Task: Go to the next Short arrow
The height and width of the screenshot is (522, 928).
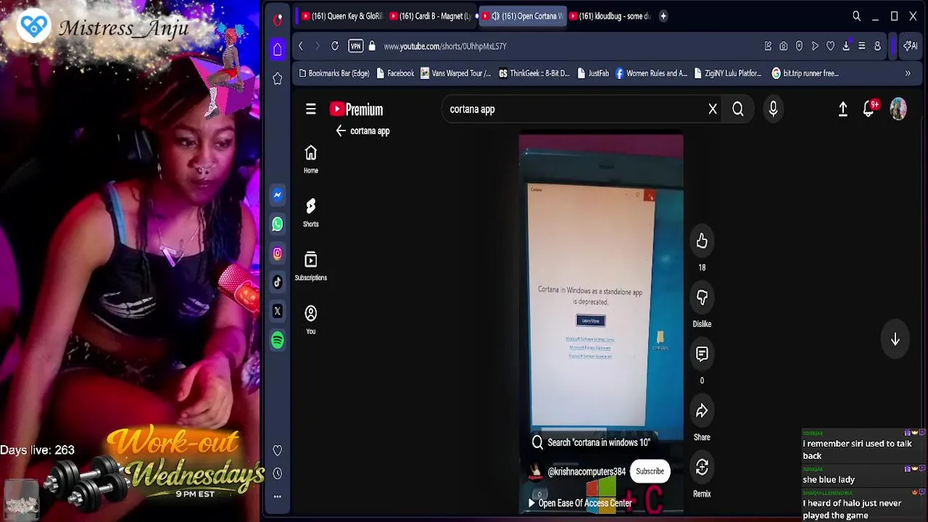Action: coord(895,339)
